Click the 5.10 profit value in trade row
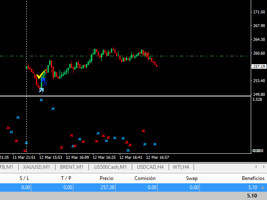This screenshot has height=200, width=267. coord(253,187)
